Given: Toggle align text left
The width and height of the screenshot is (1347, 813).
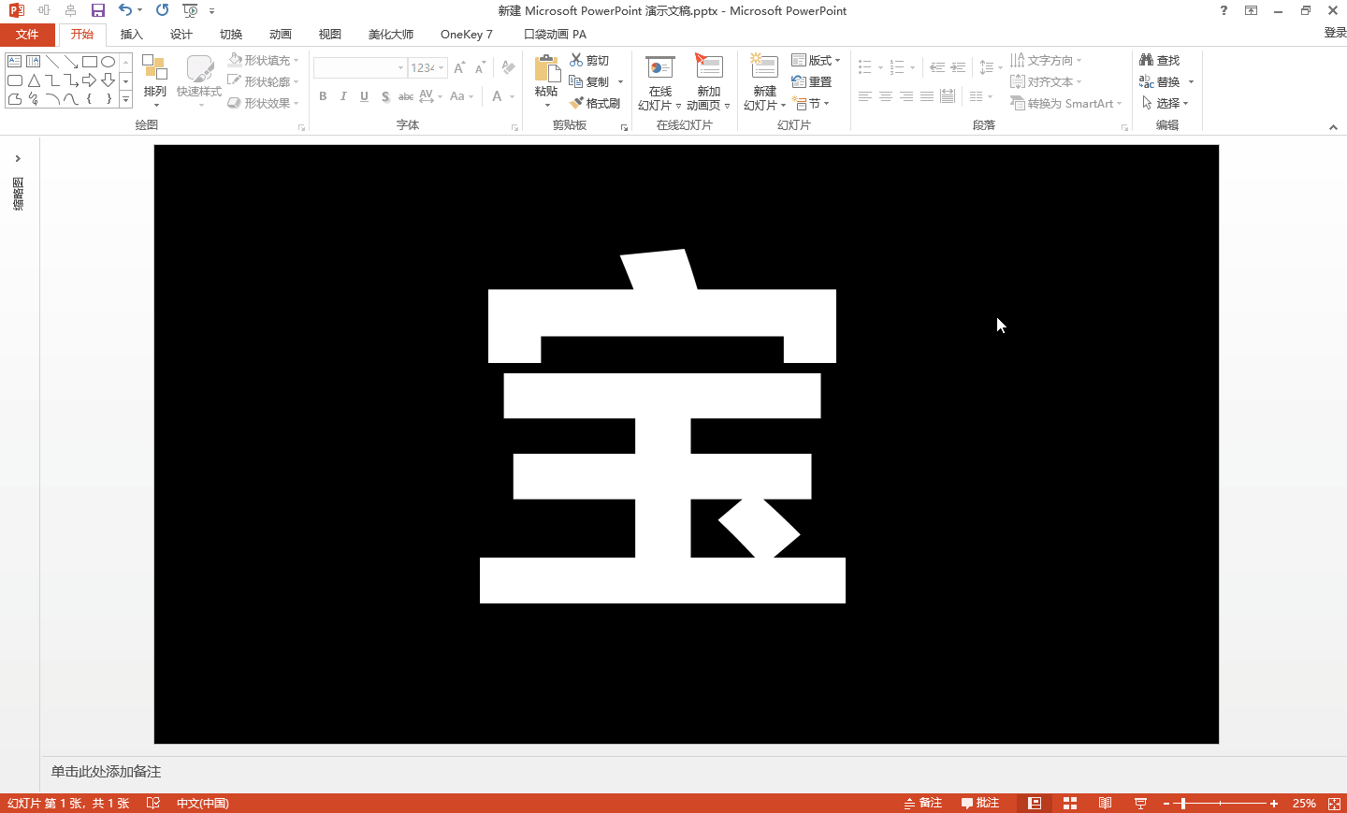Looking at the screenshot, I should coord(865,96).
